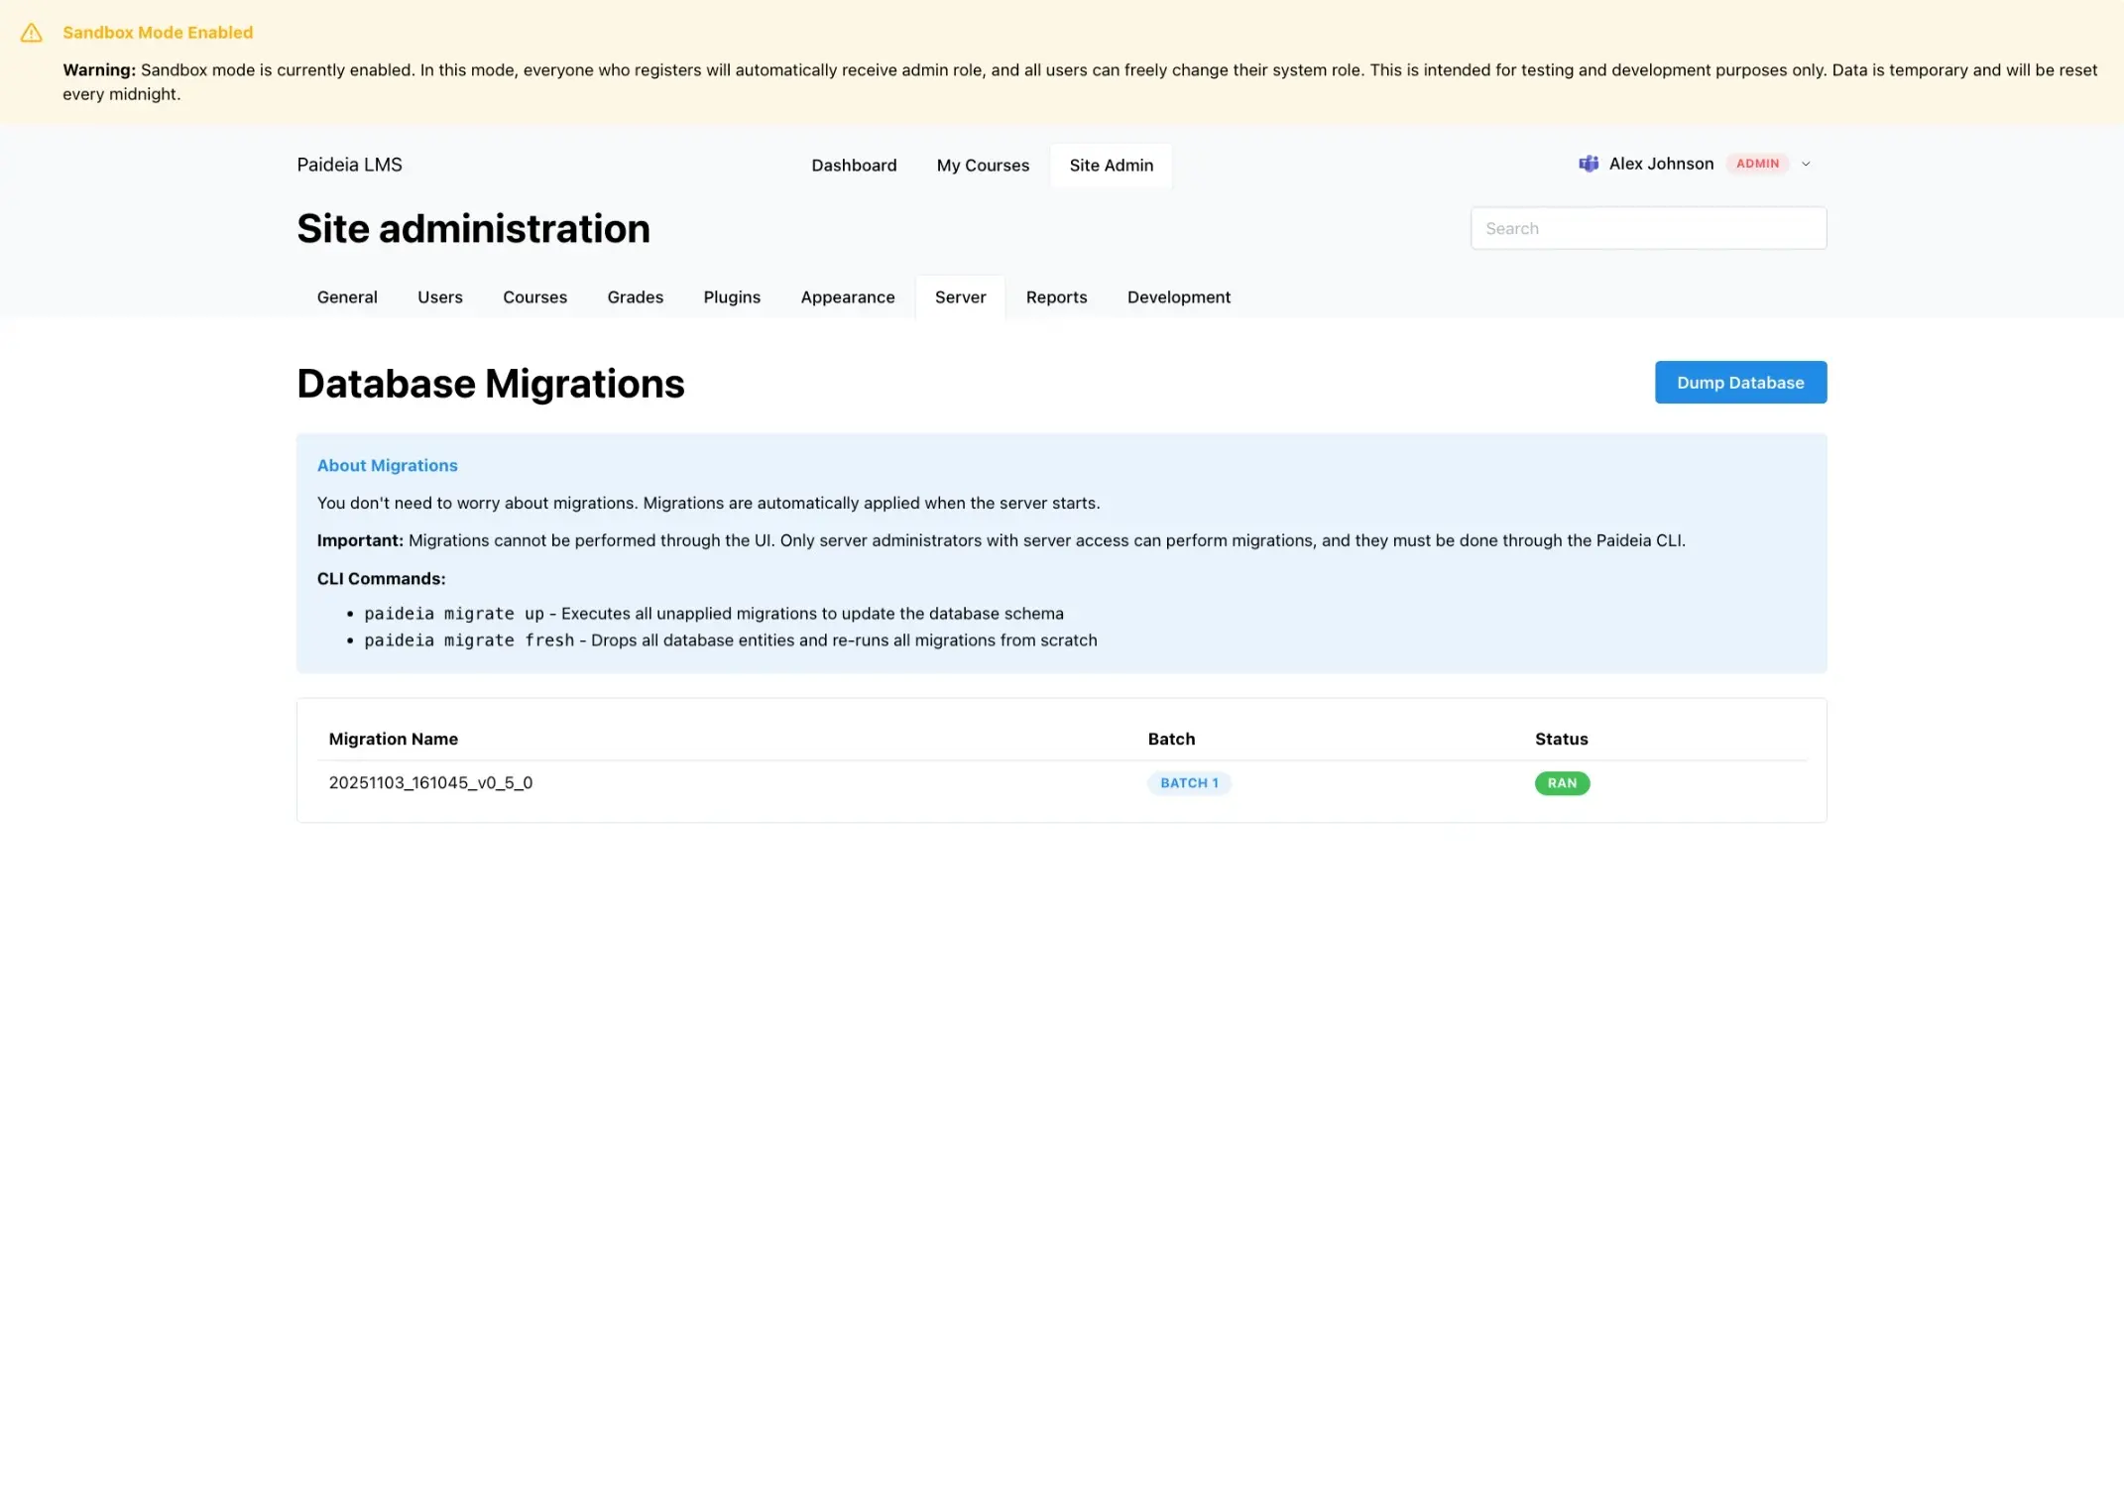Open the Appearance tab
This screenshot has height=1507, width=2124.
point(847,297)
